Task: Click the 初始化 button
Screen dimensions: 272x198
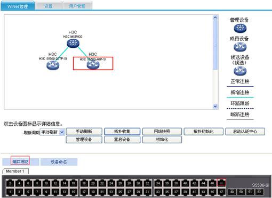Action: coord(162,140)
